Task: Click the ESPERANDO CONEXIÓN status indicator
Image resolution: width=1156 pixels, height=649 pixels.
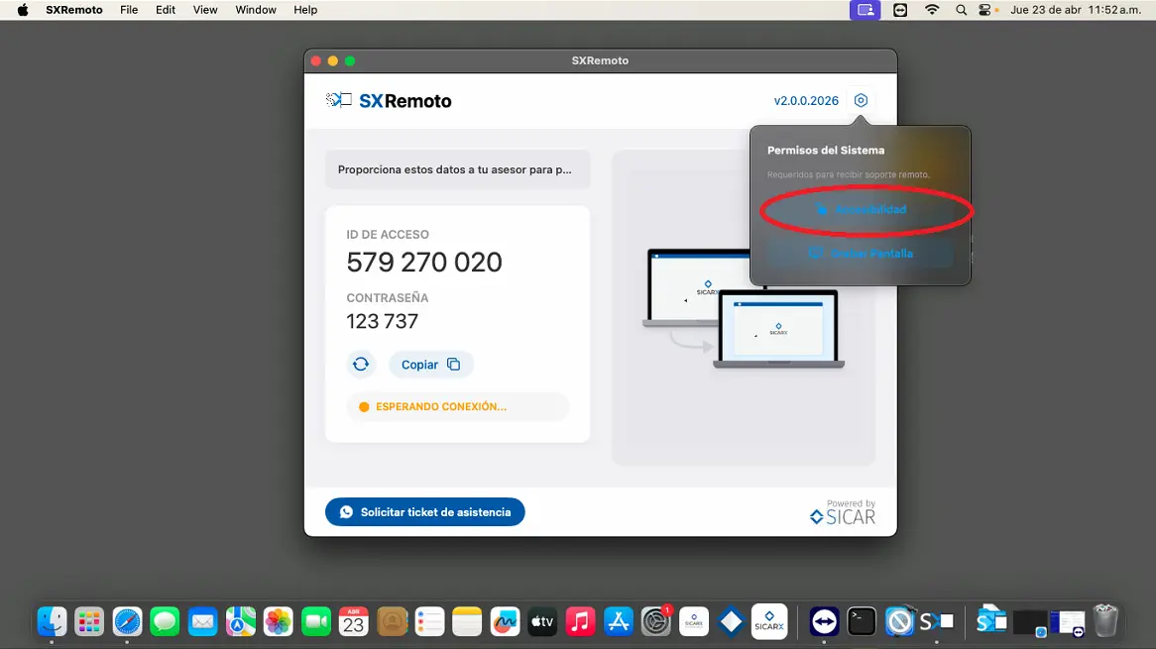Action: 458,406
